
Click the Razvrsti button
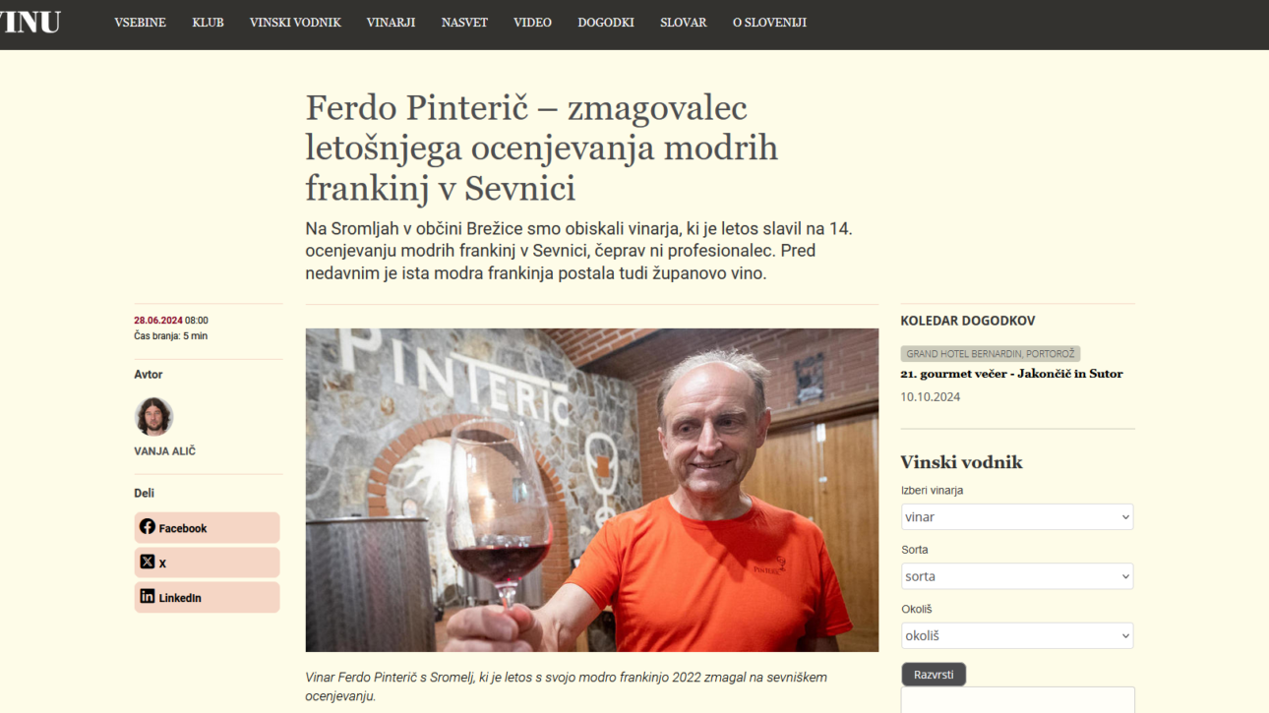[x=934, y=675]
